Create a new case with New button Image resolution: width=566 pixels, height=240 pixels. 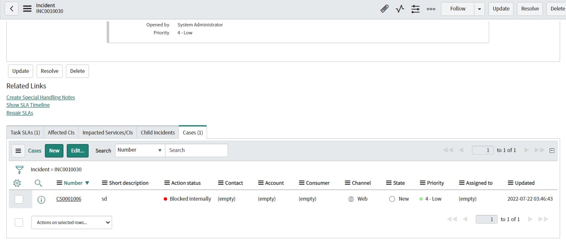point(54,151)
